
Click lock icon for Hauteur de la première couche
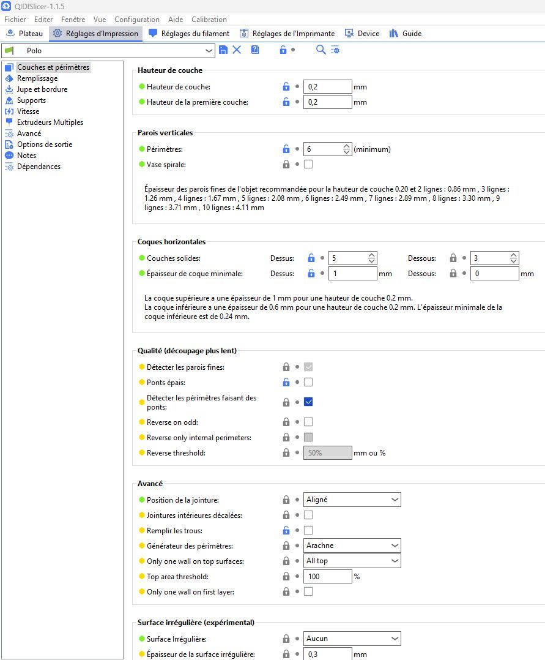(286, 102)
